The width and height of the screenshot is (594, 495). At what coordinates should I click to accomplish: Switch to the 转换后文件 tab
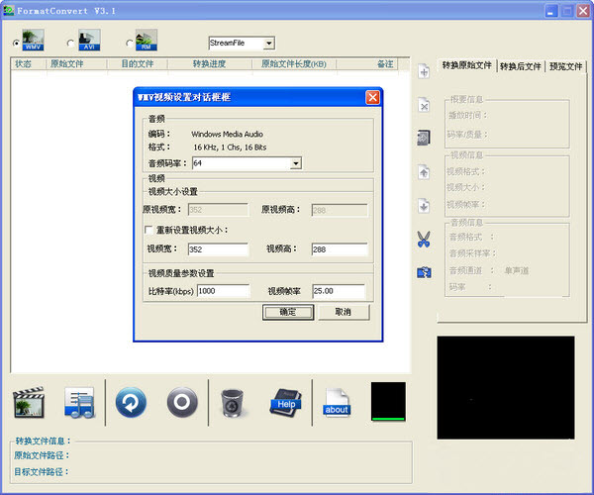tap(520, 66)
